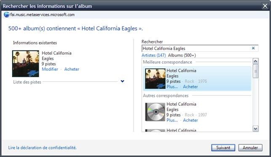Expand the Liste des pistes section
Viewport: 271px width, 157px height.
[x=122, y=81]
